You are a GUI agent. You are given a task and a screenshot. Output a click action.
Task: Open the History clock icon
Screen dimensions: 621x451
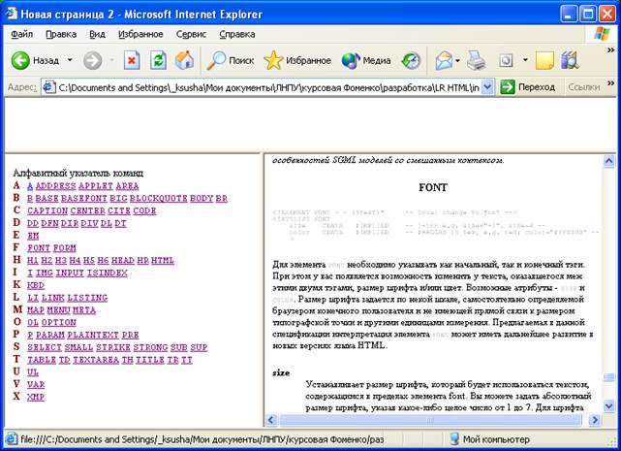click(x=411, y=60)
